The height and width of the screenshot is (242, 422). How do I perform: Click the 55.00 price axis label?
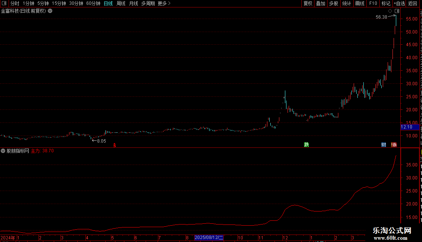tap(412, 19)
